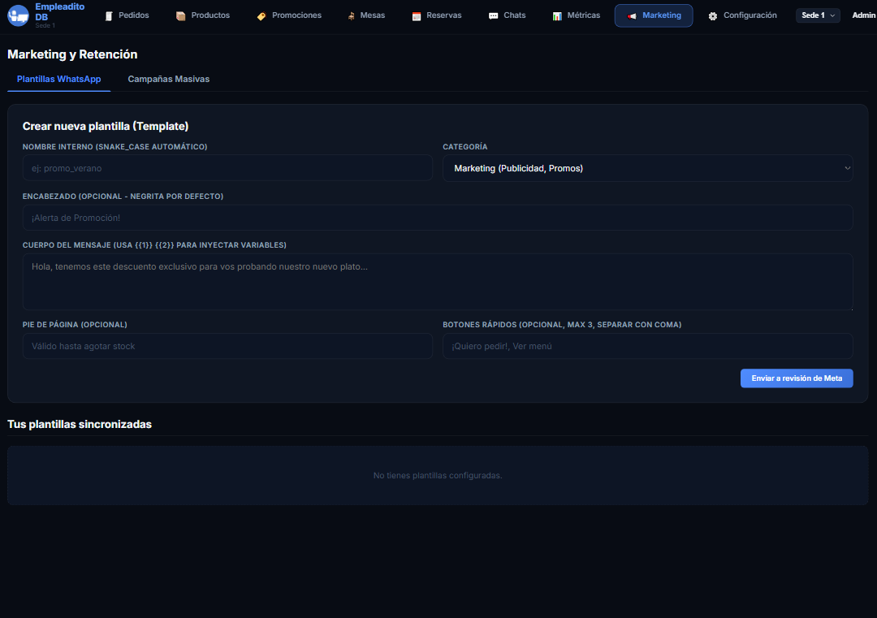877x618 pixels.
Task: Open the Admin user menu
Action: tap(863, 15)
